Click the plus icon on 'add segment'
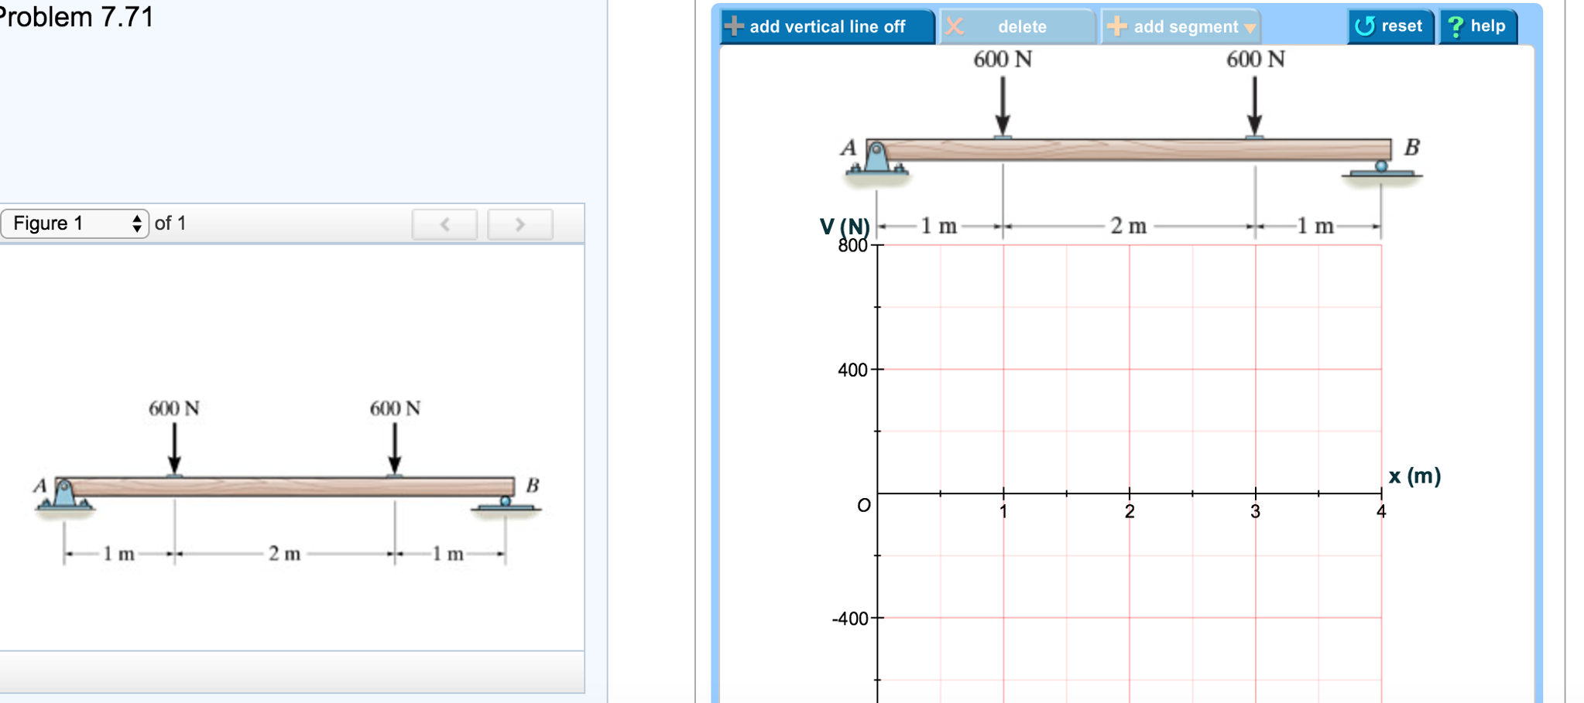 pyautogui.click(x=1116, y=26)
